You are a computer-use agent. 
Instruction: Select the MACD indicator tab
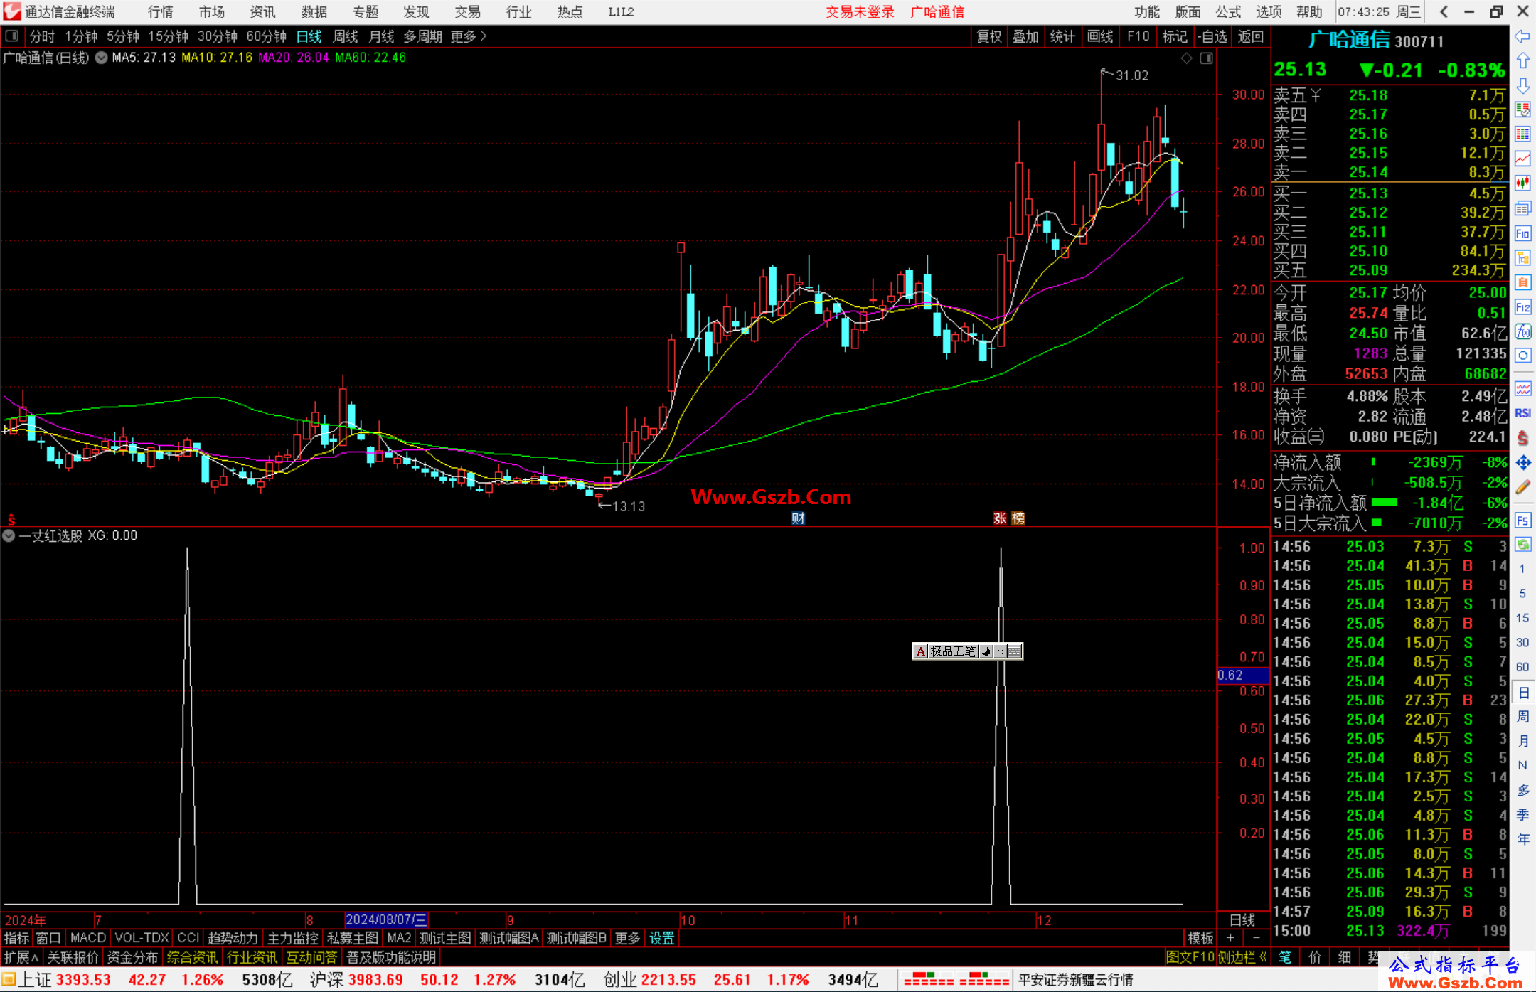tap(88, 938)
